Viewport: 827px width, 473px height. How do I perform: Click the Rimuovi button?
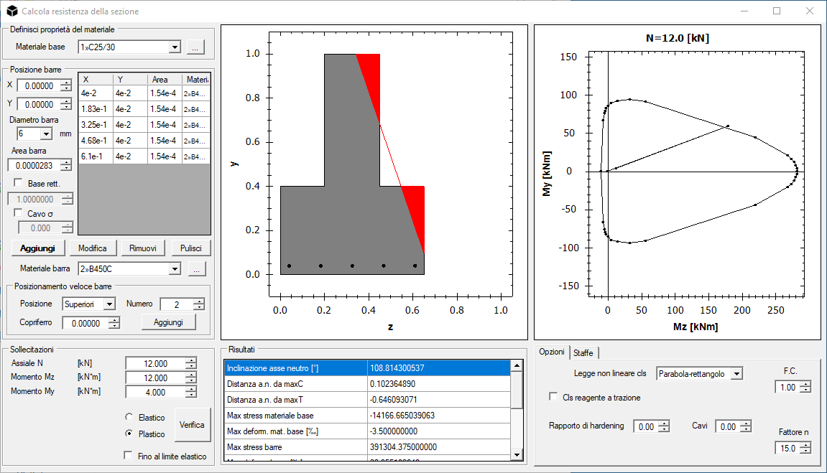143,248
